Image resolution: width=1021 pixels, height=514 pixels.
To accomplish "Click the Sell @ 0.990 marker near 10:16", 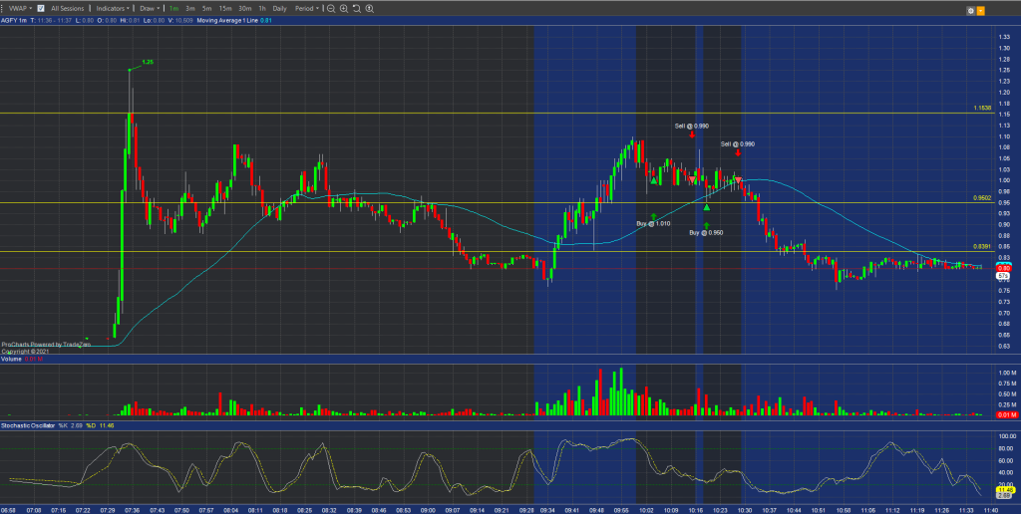I will coord(692,126).
